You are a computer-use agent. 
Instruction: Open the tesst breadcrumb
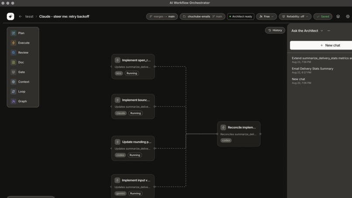click(x=29, y=17)
